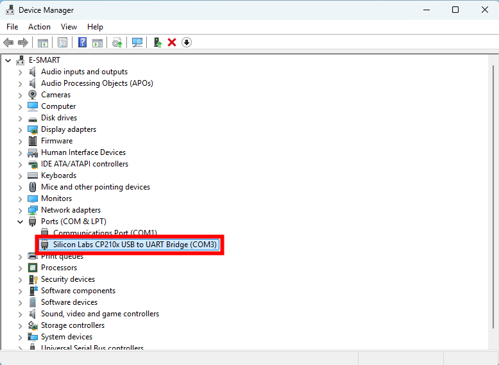Select the Firmware label
This screenshot has width=499, height=365.
click(56, 141)
